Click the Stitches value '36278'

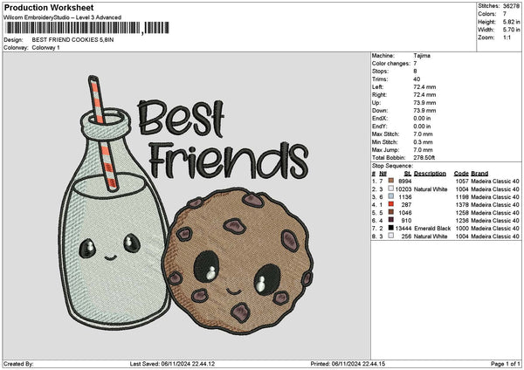(511, 6)
